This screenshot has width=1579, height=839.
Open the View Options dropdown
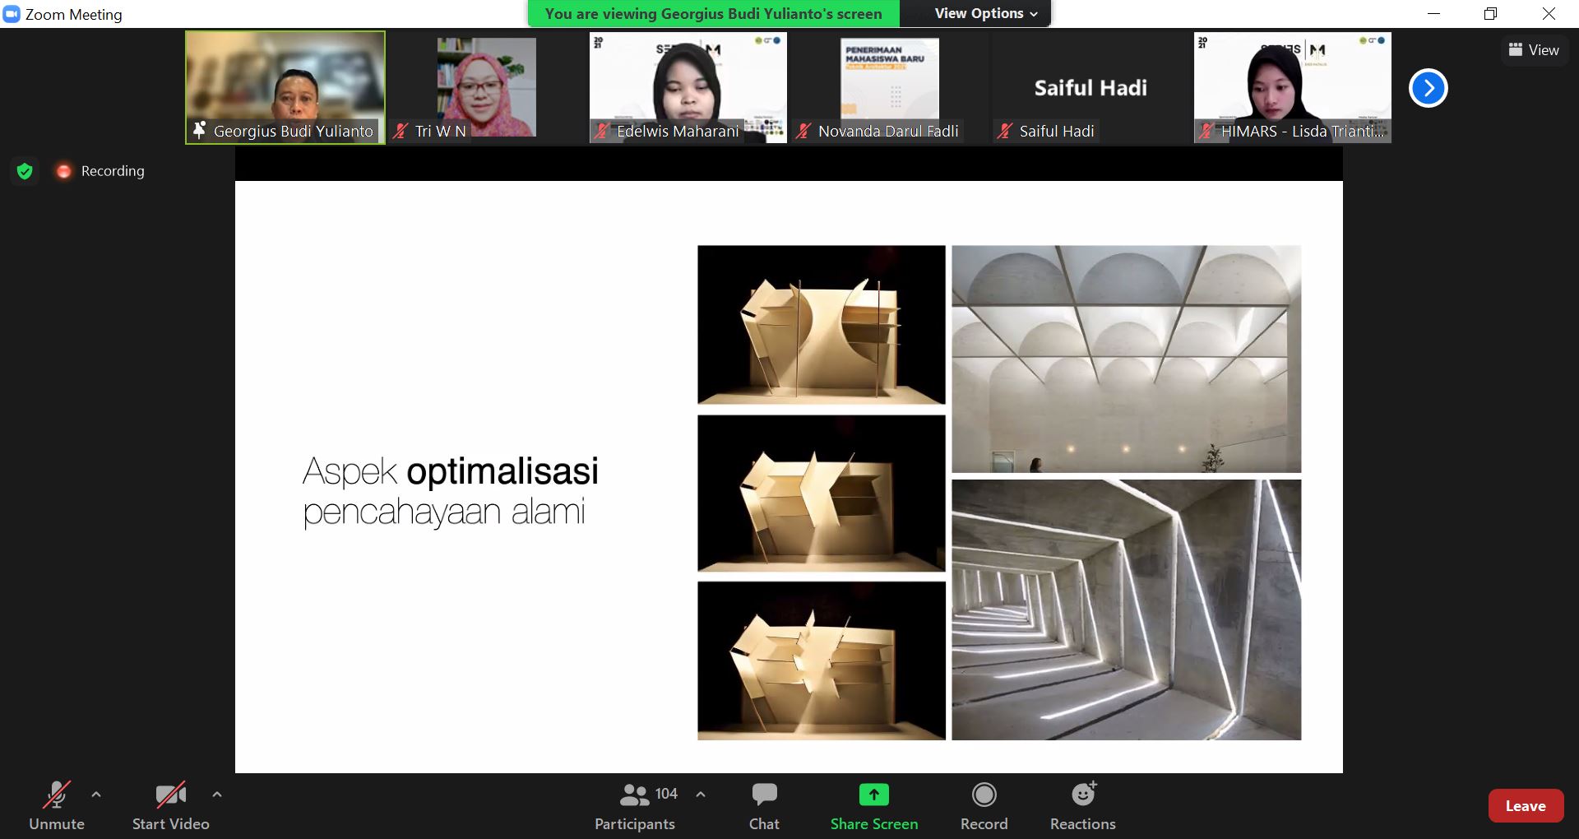pos(985,13)
